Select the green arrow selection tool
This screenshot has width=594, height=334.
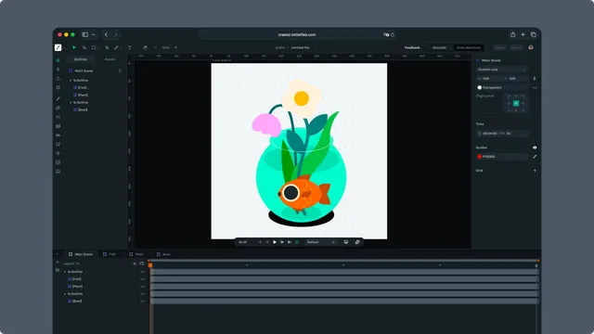click(x=74, y=47)
